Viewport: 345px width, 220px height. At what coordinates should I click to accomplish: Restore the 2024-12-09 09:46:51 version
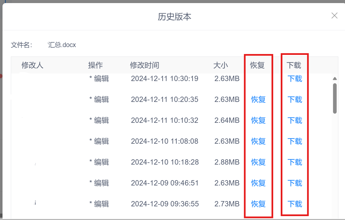click(258, 183)
